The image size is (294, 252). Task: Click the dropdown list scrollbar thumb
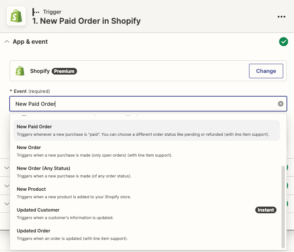pyautogui.click(x=283, y=207)
